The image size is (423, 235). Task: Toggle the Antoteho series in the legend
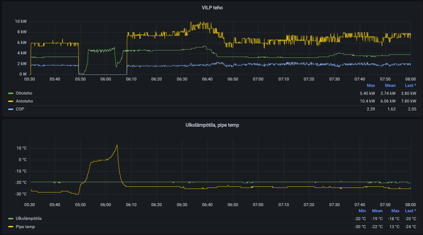[x=24, y=101]
